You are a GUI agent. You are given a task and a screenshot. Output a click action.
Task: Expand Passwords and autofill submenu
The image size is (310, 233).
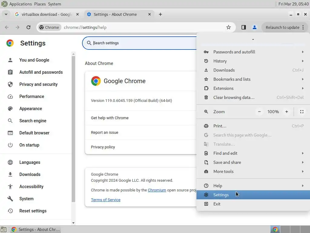click(x=253, y=52)
